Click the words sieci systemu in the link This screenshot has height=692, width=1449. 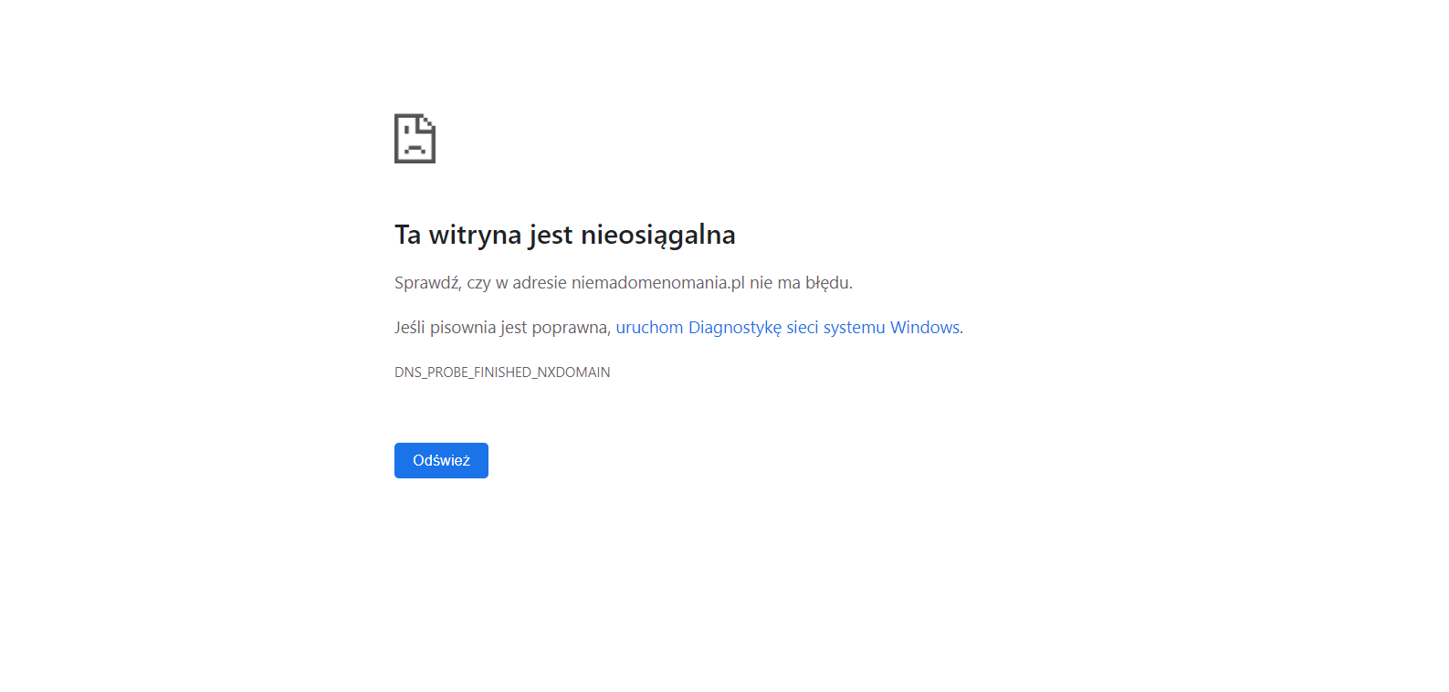point(835,328)
